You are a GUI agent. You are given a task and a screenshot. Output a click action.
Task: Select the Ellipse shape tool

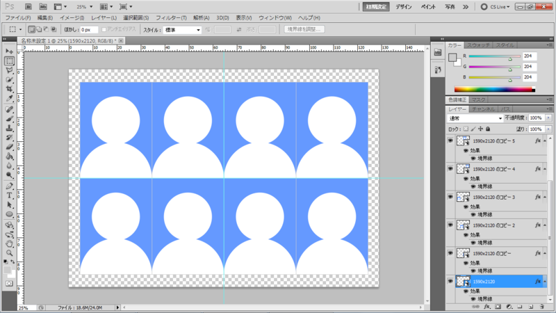pyautogui.click(x=10, y=214)
